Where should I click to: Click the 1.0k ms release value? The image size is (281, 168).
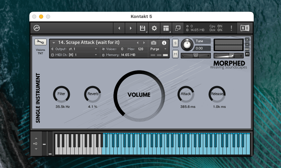219,107
